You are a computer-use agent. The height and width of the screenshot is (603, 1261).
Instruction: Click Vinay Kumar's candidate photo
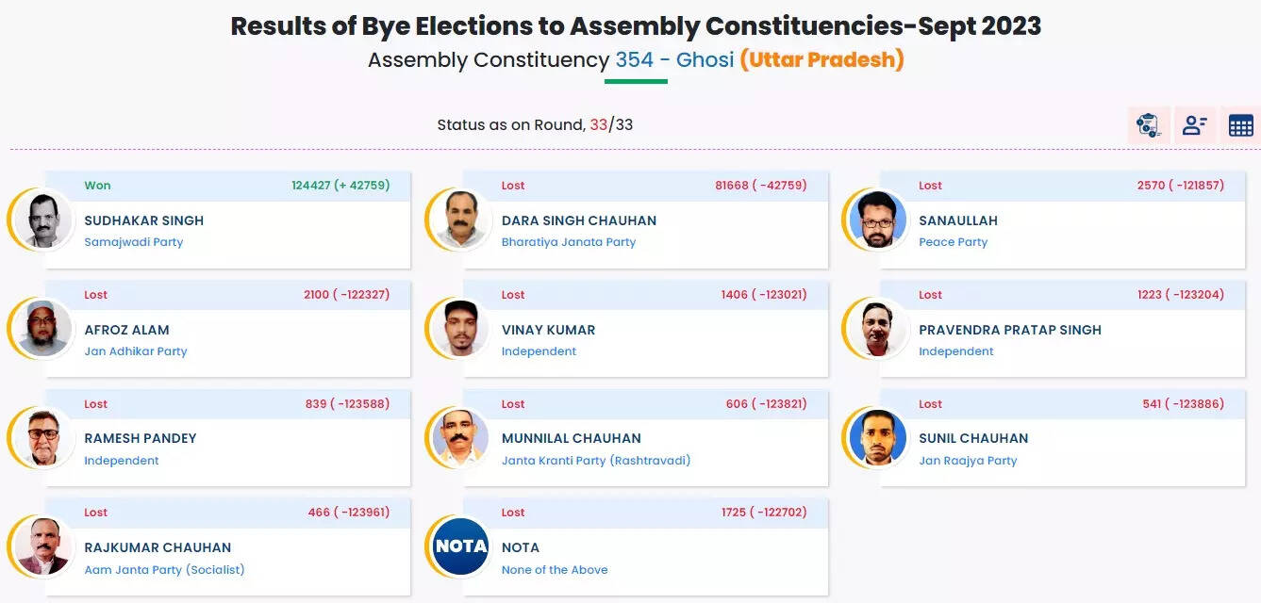tap(461, 329)
